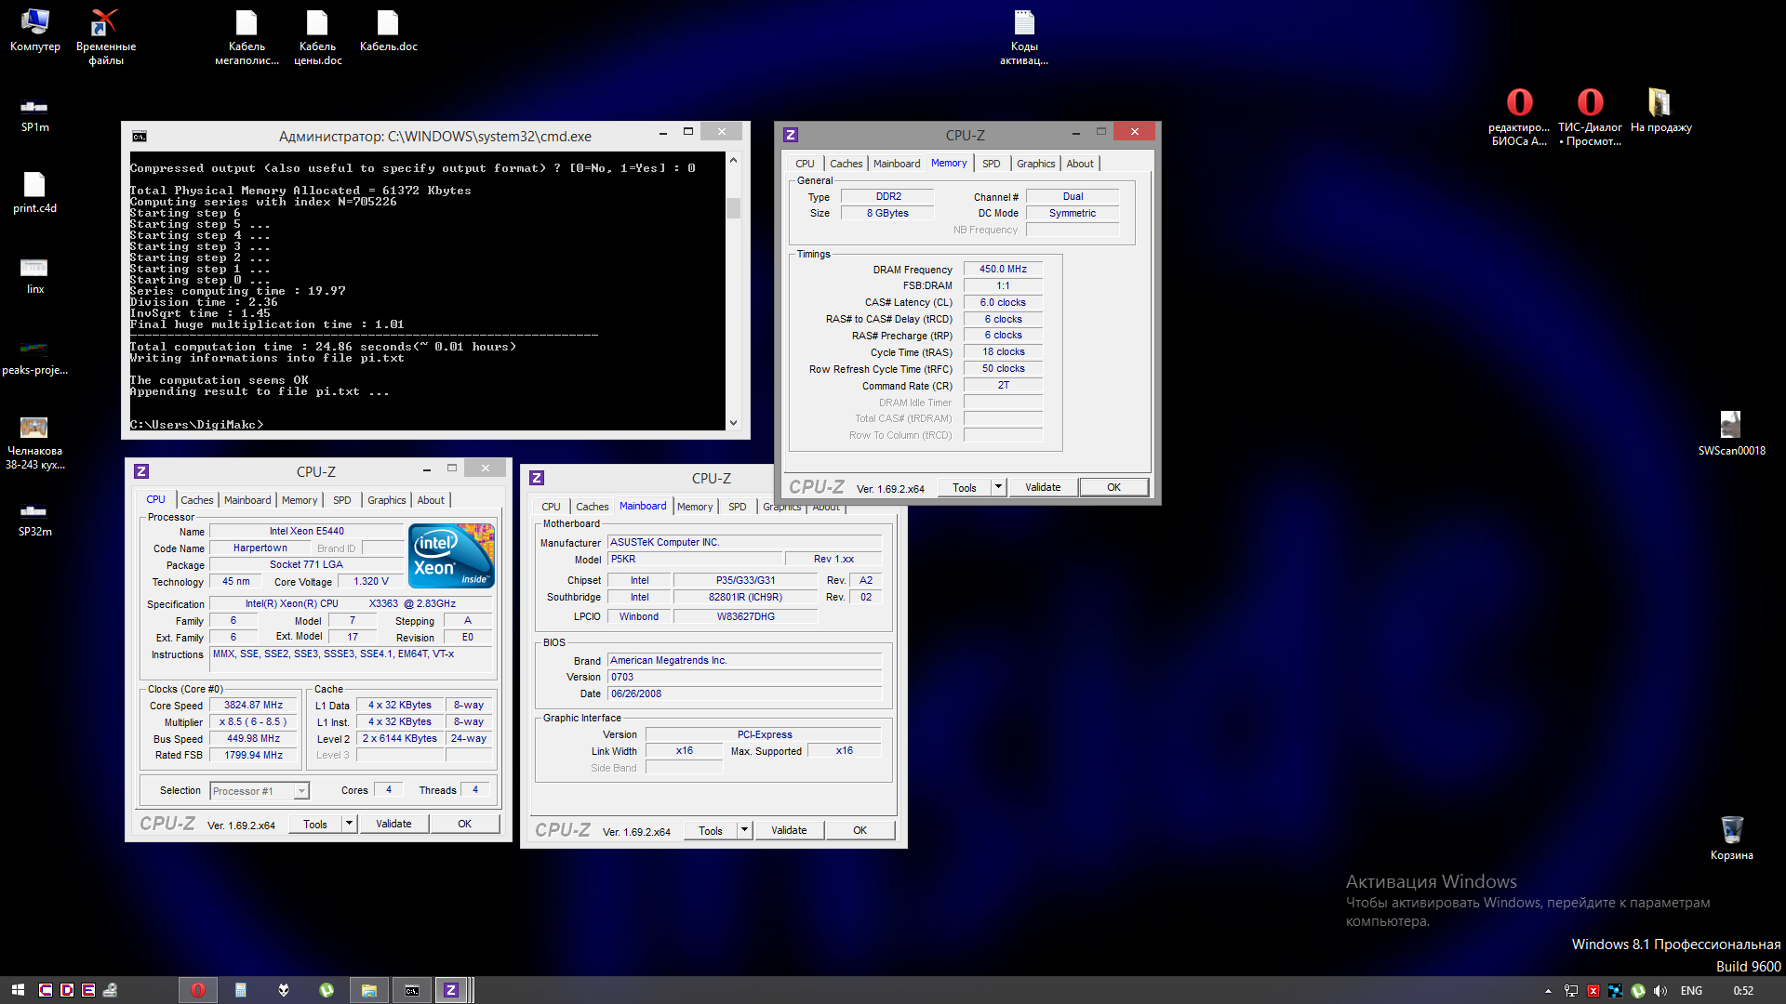The width and height of the screenshot is (1786, 1004).
Task: Open drive D shortcut in taskbar
Action: 67,990
